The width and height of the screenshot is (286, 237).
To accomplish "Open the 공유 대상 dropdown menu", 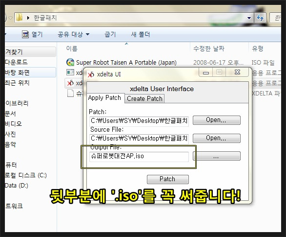I will pos(73,34).
